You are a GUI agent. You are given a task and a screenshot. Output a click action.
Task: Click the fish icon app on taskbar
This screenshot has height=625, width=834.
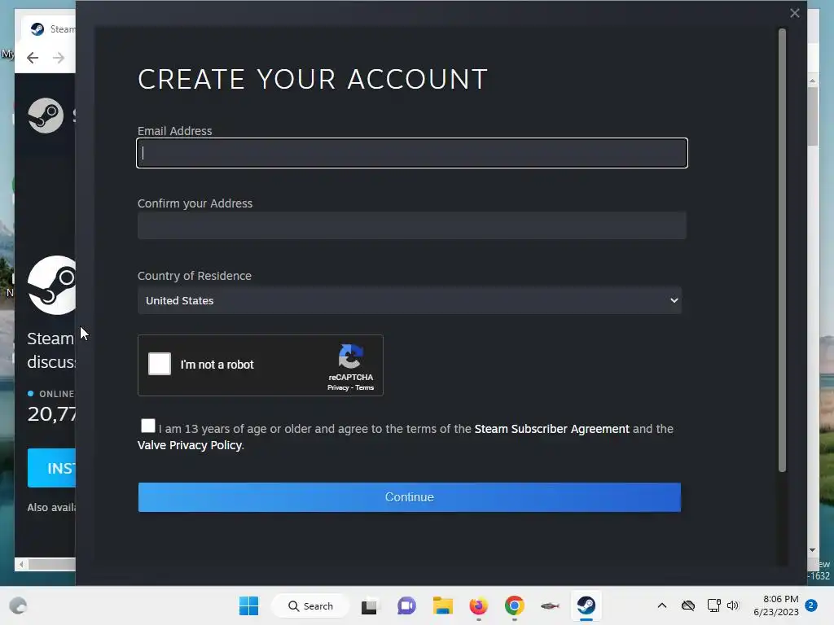[x=550, y=605]
